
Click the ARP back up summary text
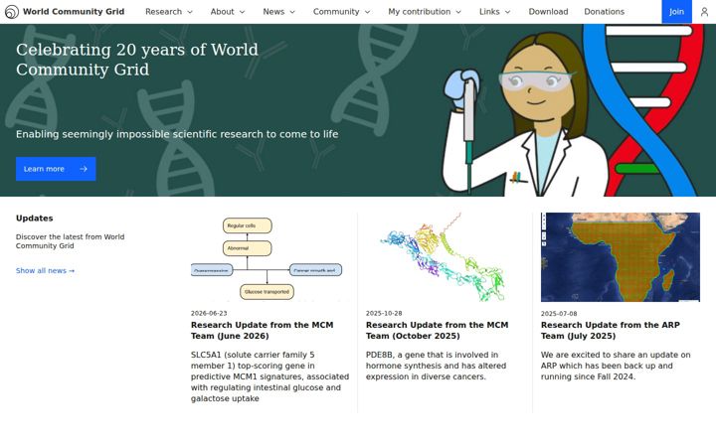click(x=616, y=366)
